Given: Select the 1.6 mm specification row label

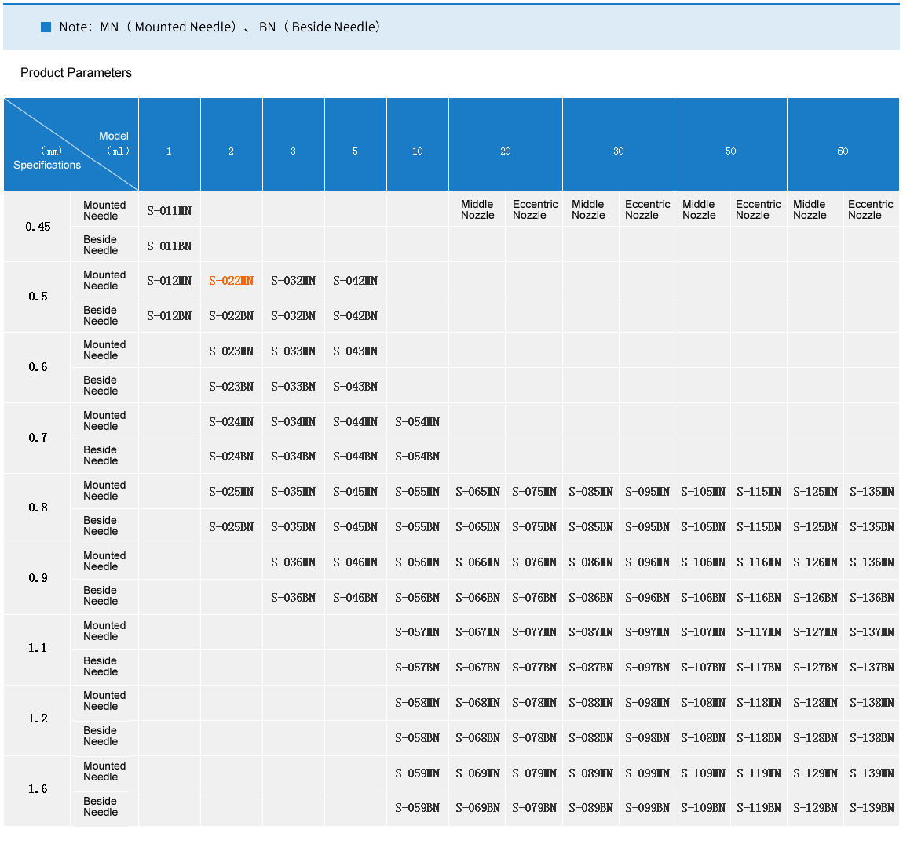Looking at the screenshot, I should [x=38, y=789].
